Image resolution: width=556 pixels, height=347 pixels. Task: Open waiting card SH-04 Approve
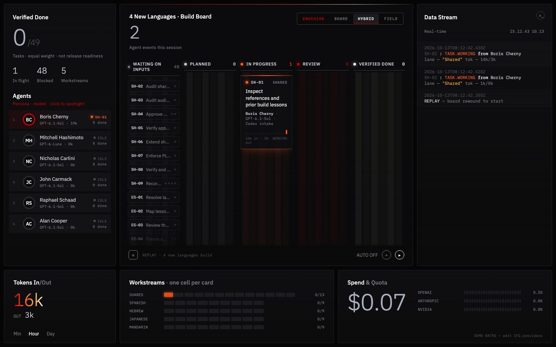coord(154,114)
